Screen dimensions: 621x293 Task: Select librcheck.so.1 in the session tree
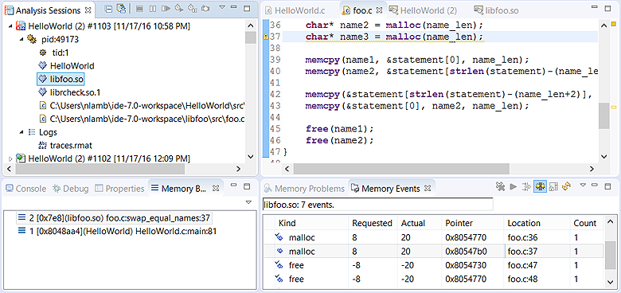point(76,92)
